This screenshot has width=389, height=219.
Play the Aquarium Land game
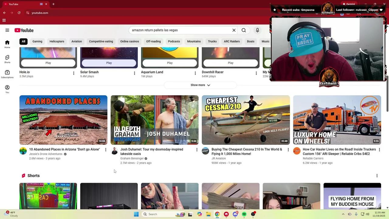[x=170, y=63]
